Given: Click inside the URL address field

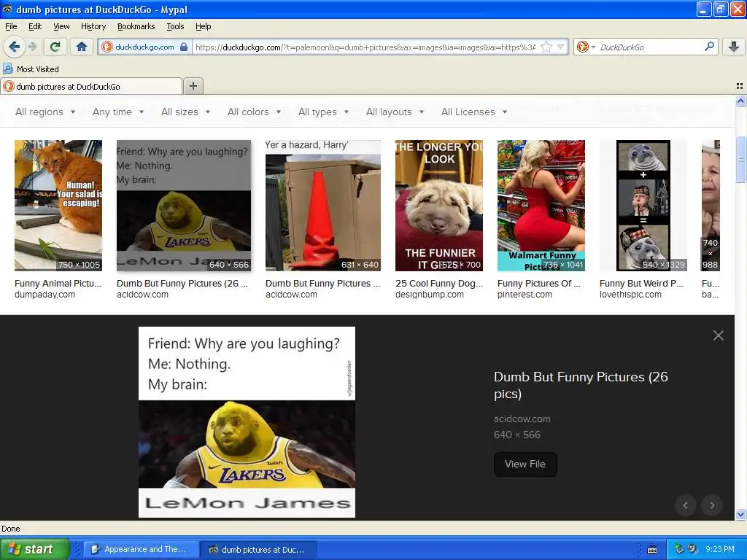Looking at the screenshot, I should (365, 47).
